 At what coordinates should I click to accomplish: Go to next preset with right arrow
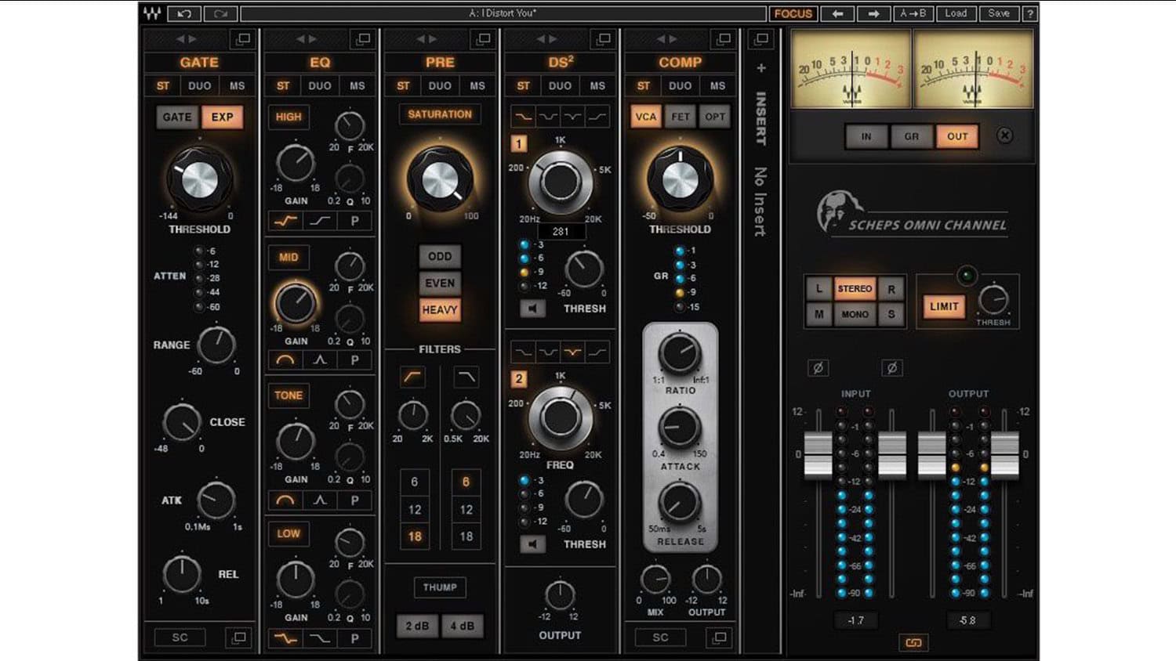873,13
